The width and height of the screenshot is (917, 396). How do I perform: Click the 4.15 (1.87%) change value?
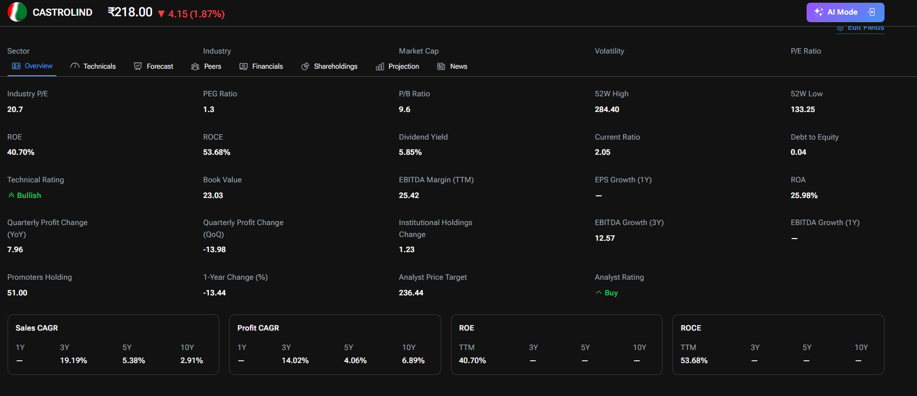pos(196,14)
